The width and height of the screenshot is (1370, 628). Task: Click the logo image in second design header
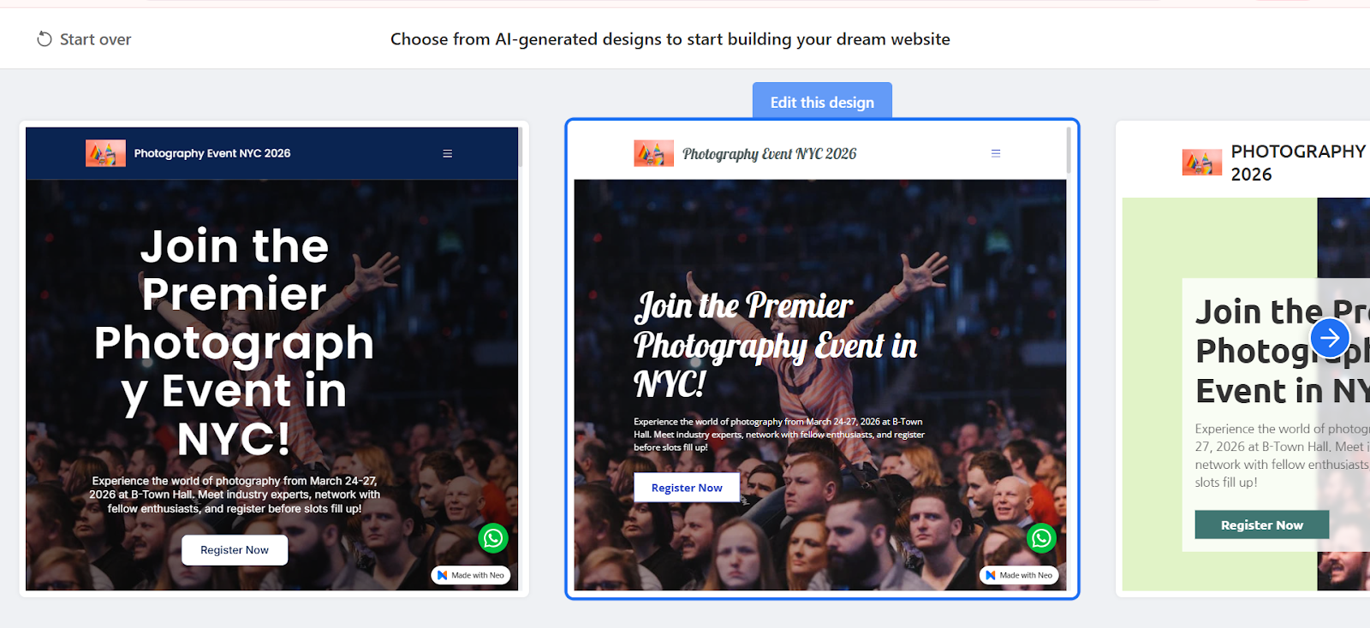coord(653,153)
